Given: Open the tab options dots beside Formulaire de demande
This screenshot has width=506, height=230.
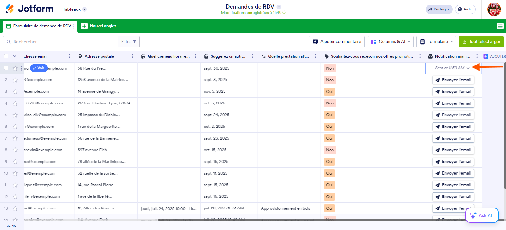Looking at the screenshot, I should point(74,26).
